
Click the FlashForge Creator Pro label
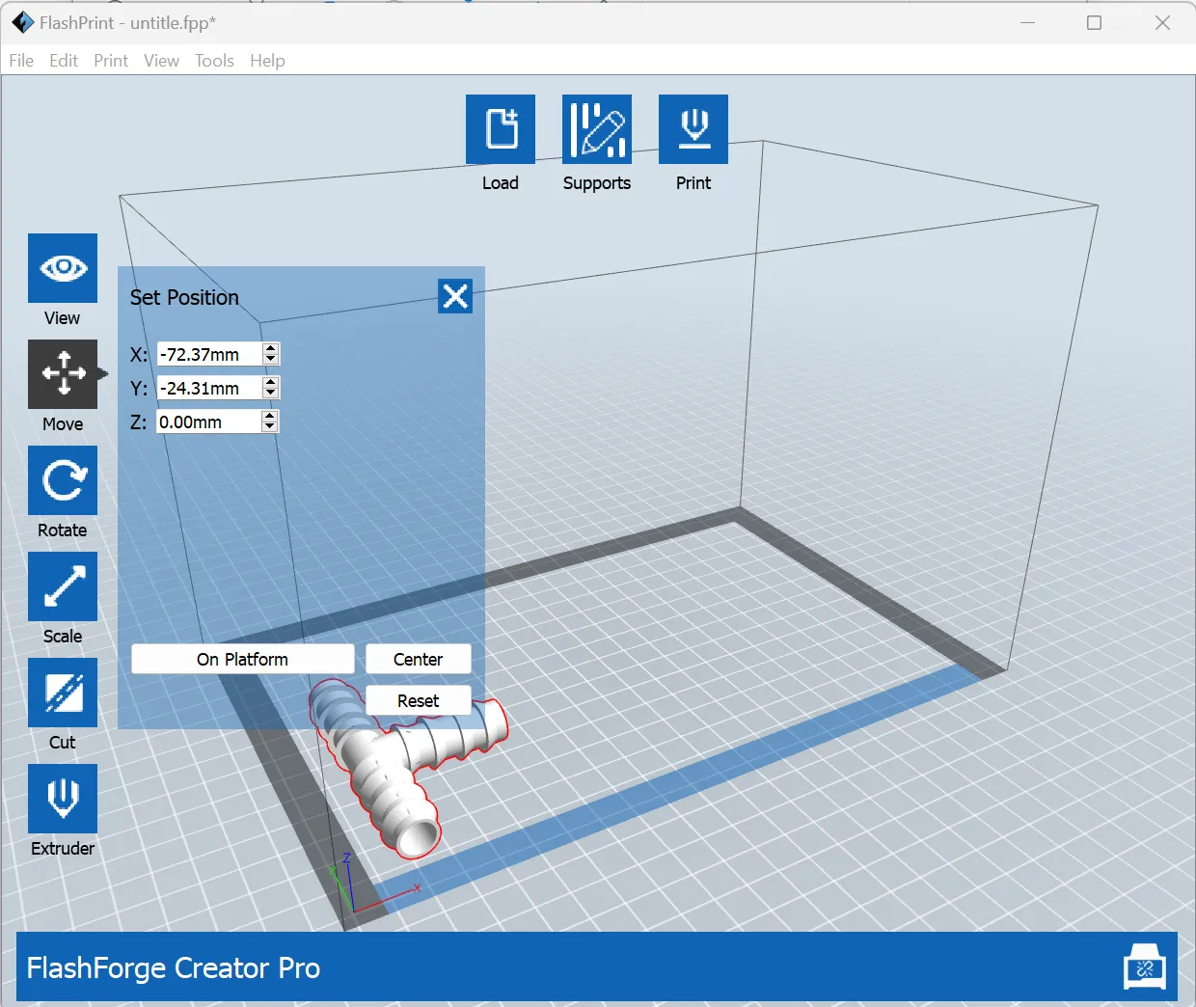[x=174, y=967]
